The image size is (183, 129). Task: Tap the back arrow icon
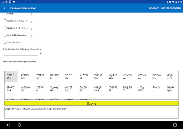[5, 8]
